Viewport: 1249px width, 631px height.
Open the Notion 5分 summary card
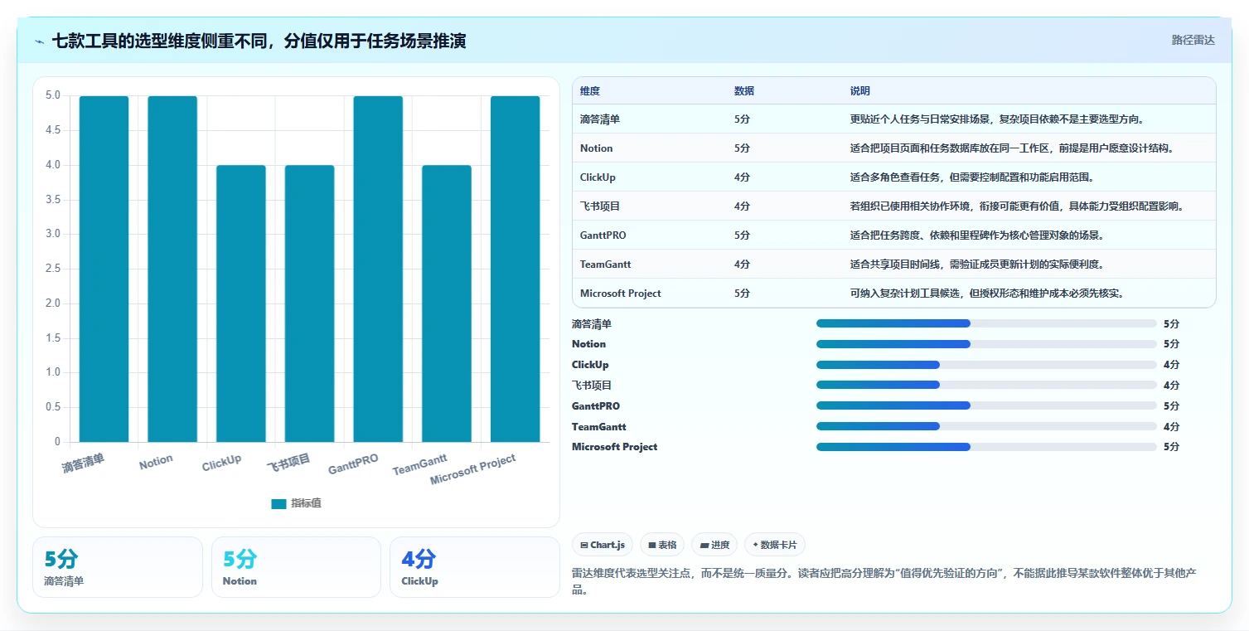point(296,567)
